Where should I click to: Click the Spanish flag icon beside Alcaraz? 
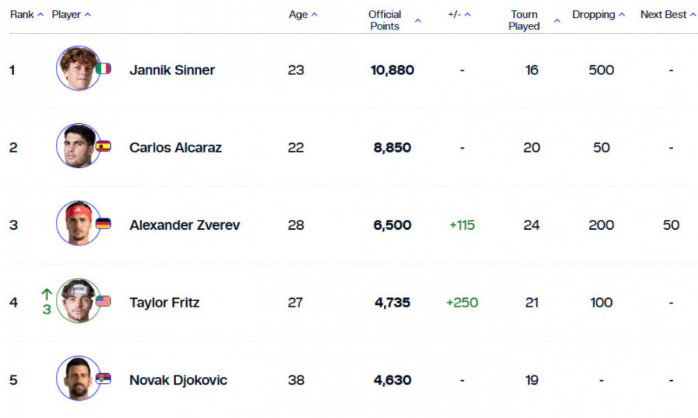pyautogui.click(x=103, y=146)
